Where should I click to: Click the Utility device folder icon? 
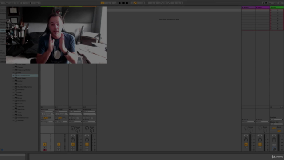point(16,115)
